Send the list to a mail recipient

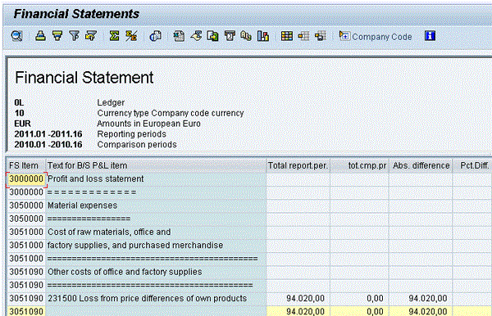pyautogui.click(x=230, y=36)
